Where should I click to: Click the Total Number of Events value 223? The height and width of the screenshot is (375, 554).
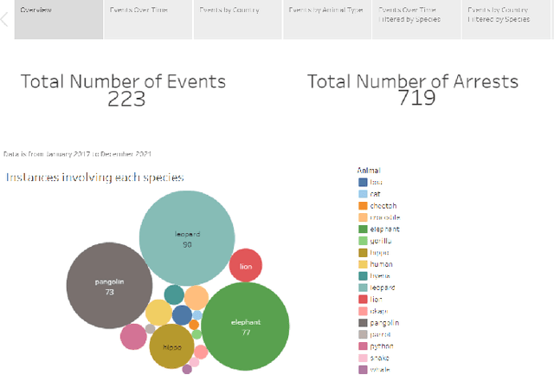(x=126, y=98)
